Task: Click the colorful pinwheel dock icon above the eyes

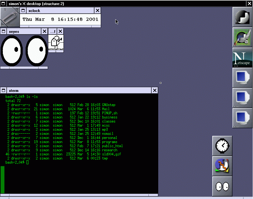Action: click(222, 166)
